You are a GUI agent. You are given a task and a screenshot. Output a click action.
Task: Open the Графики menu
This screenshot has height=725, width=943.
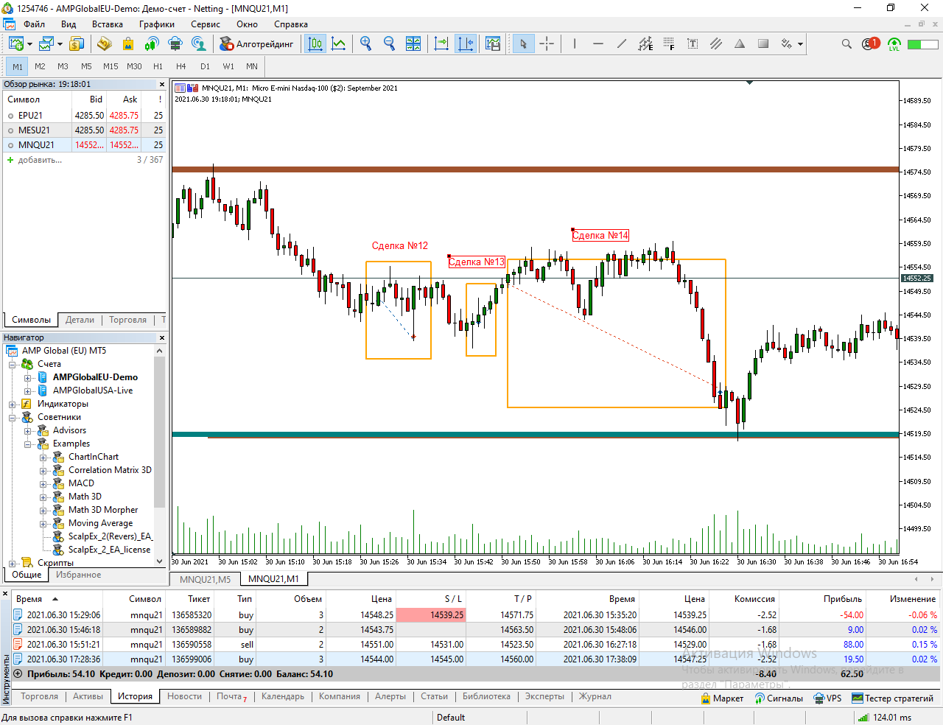[x=157, y=24]
